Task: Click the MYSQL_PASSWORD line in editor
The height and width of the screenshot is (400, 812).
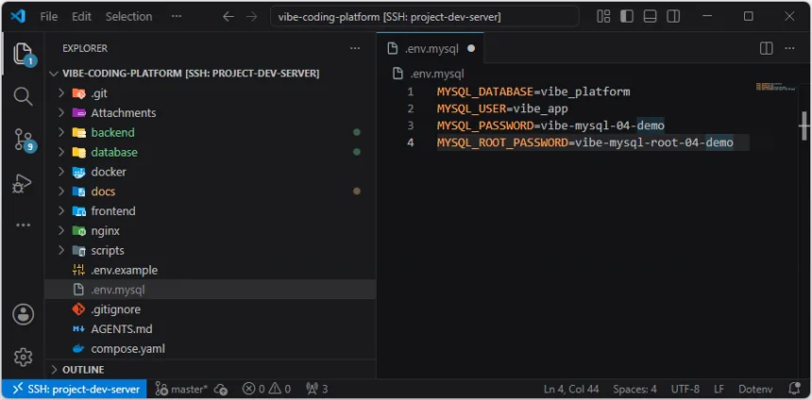Action: tap(550, 125)
